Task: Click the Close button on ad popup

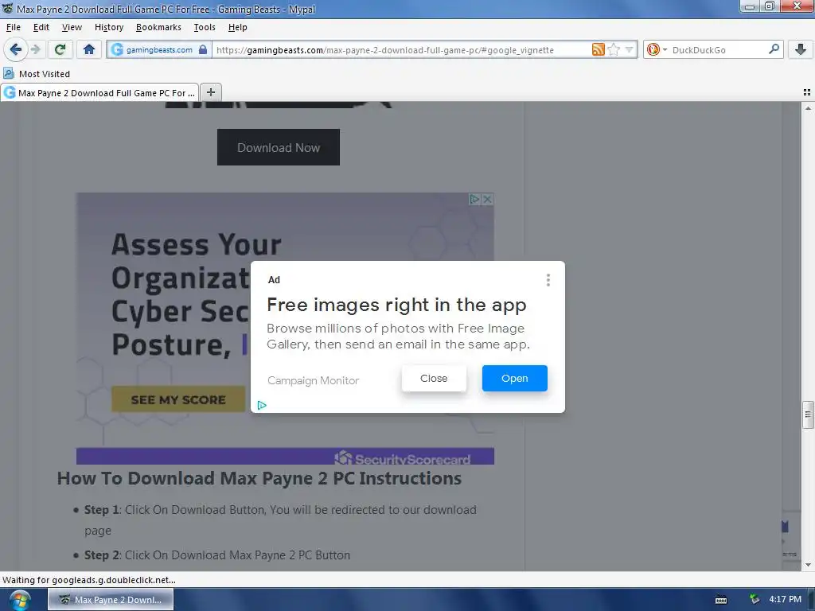Action: coord(434,378)
